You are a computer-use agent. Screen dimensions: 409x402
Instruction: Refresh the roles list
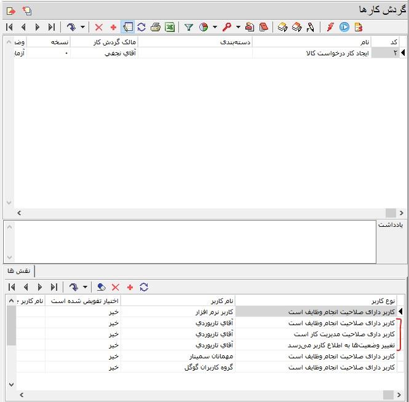pos(144,287)
